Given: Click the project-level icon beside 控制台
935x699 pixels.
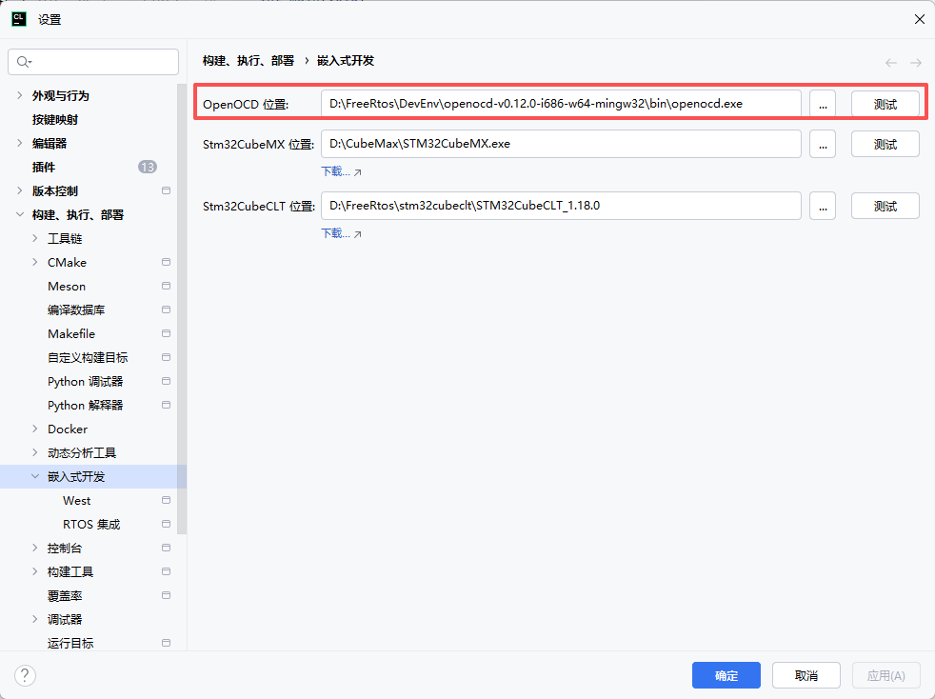Looking at the screenshot, I should [167, 549].
